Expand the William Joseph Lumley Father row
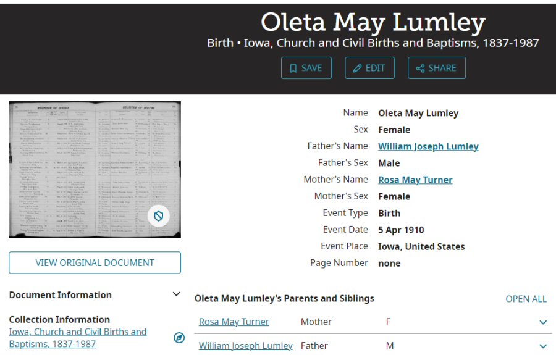556x355 pixels. pos(543,346)
